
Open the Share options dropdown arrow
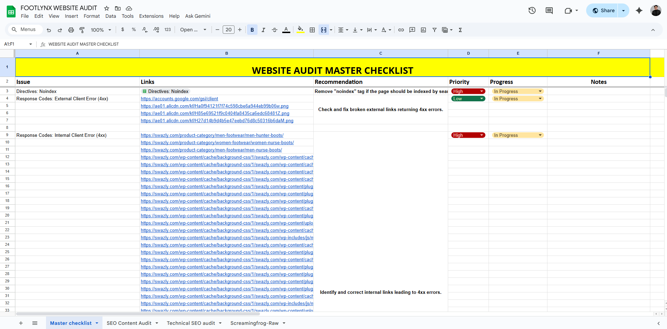pos(623,10)
